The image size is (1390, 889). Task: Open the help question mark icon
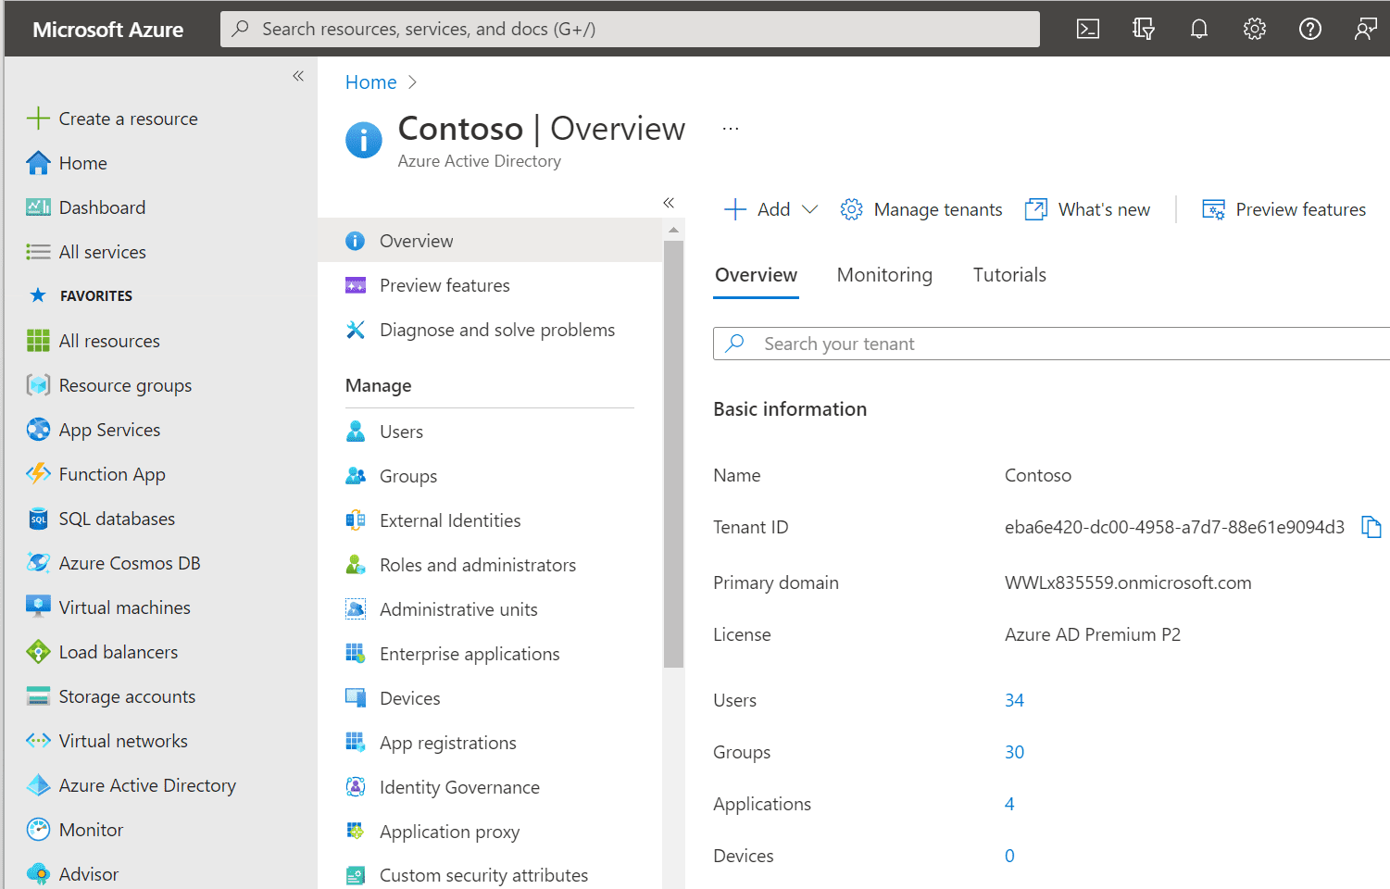[1310, 30]
